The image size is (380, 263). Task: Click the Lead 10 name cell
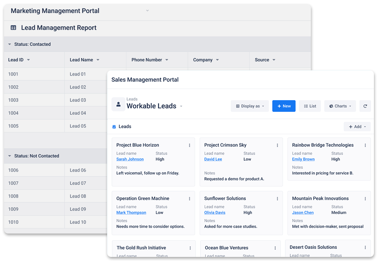pos(86,222)
